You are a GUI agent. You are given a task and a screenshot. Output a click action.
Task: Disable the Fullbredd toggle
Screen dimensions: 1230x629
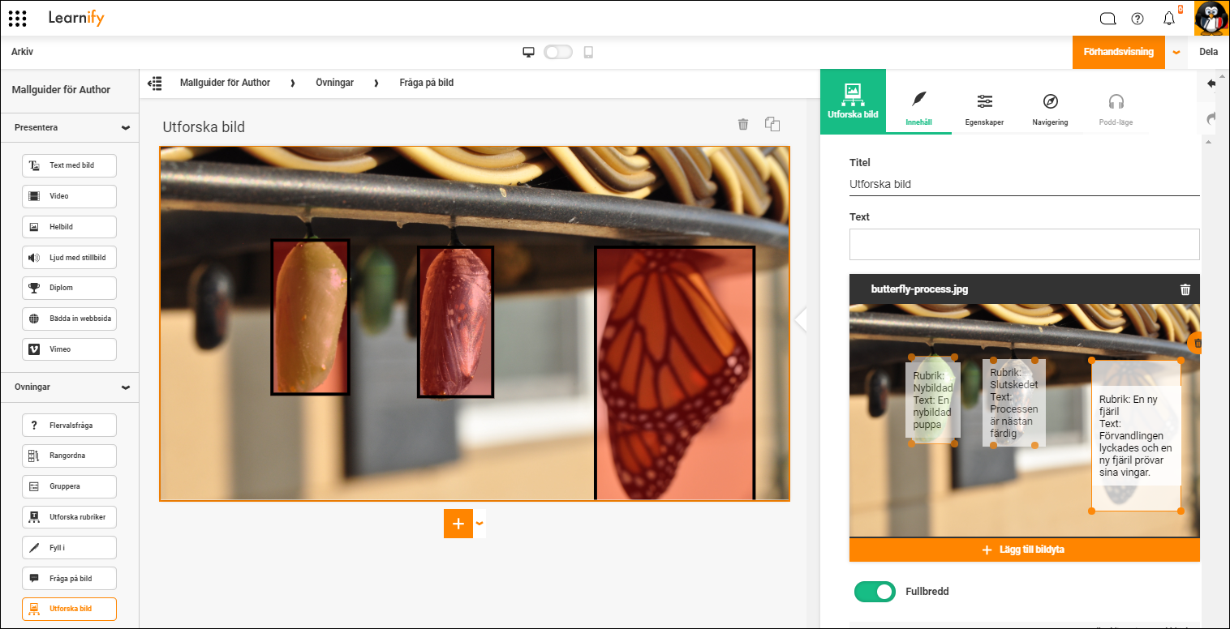coord(875,592)
